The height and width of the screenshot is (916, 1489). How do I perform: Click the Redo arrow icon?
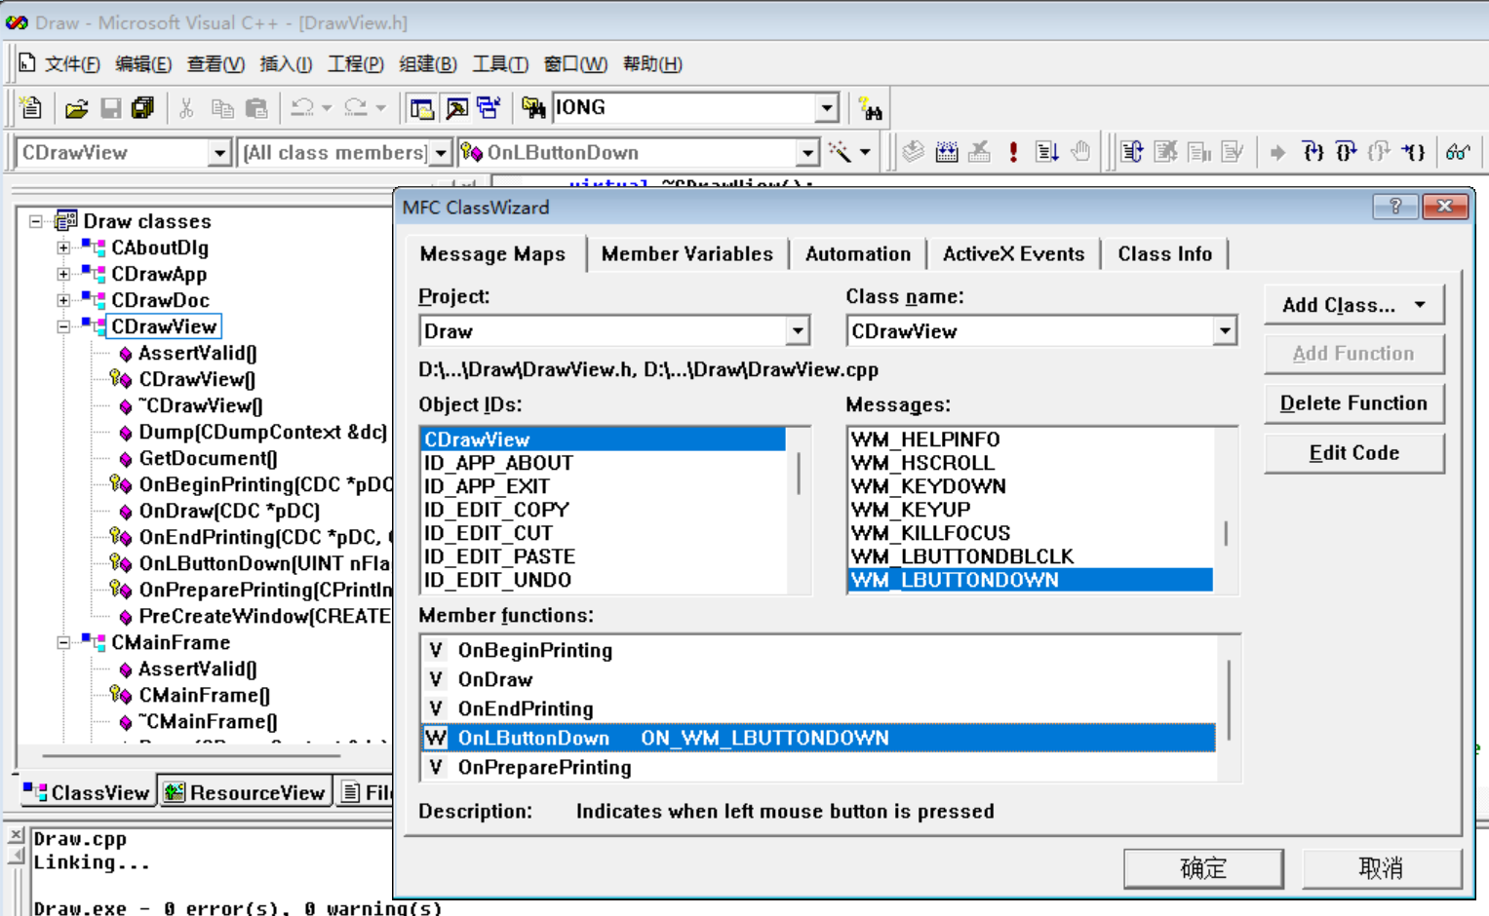pyautogui.click(x=356, y=108)
